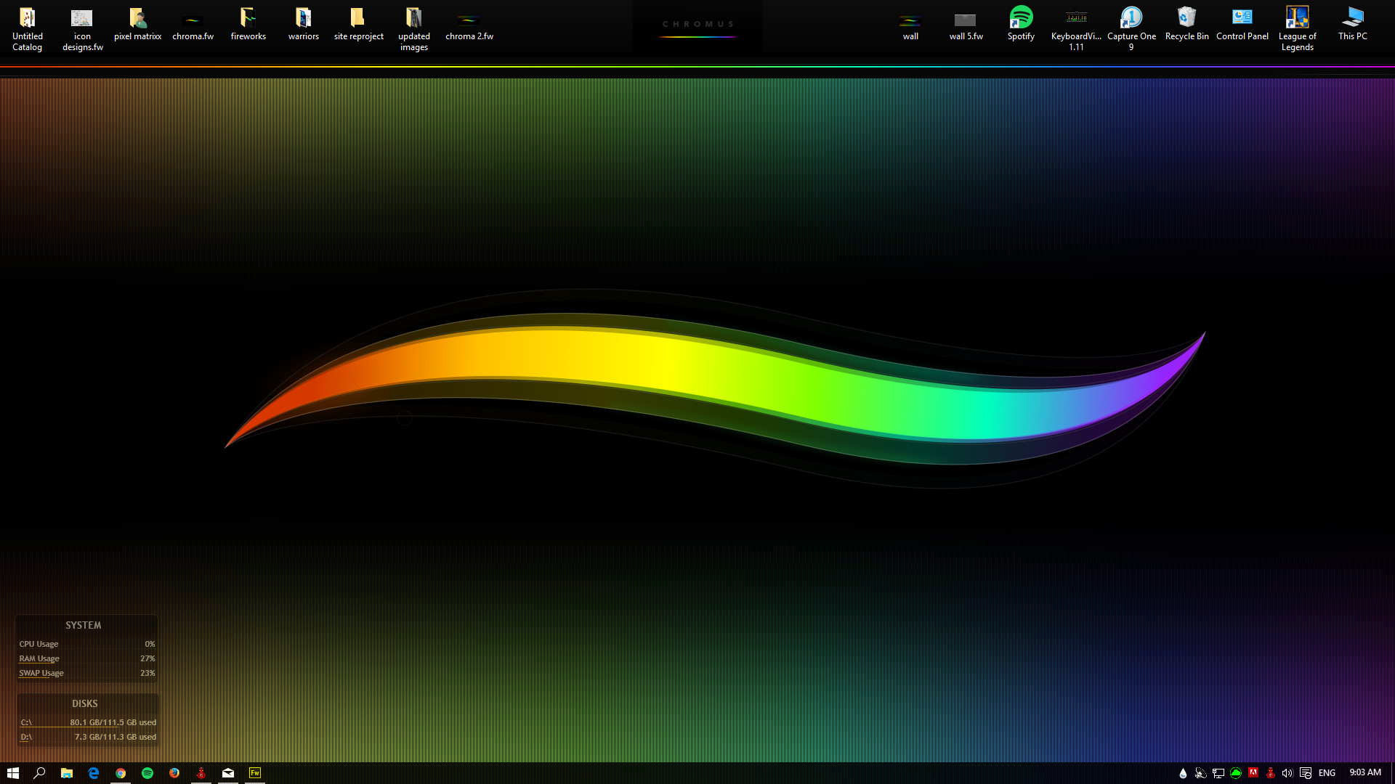Switch to the Mail app in taskbar

227,773
